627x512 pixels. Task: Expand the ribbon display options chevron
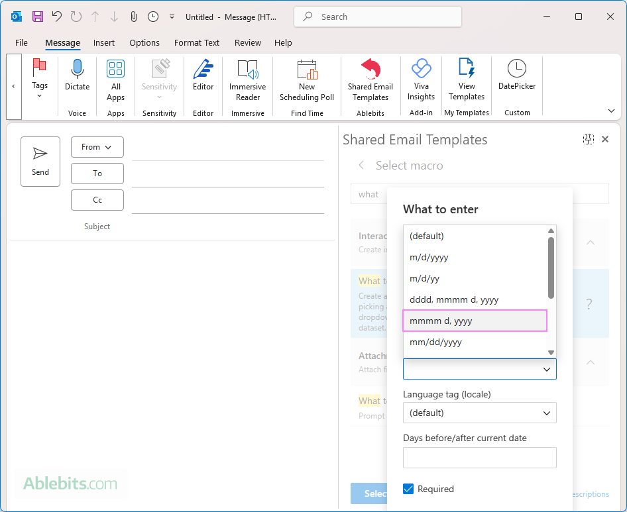tap(611, 111)
